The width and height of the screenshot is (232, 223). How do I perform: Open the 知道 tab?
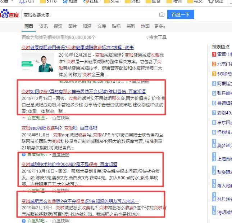[87, 26]
